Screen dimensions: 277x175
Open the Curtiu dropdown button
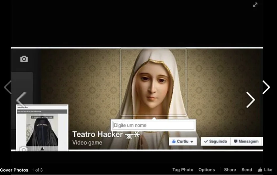coord(183,142)
